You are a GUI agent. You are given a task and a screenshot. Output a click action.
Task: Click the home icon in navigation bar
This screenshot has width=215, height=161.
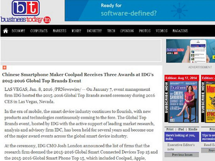(5, 31)
